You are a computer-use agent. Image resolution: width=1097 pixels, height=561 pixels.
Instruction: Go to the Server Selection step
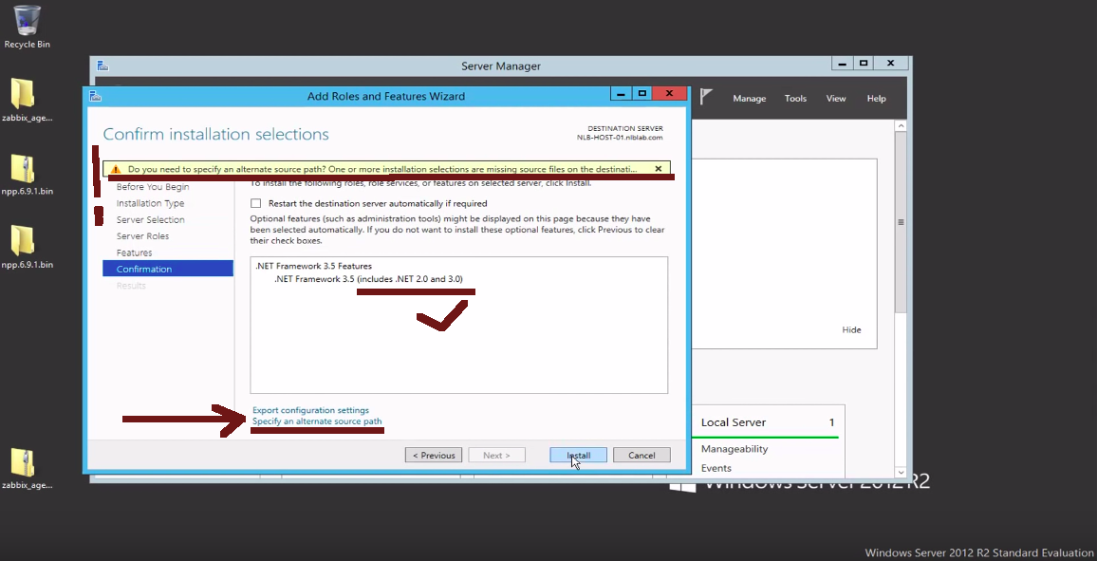[x=151, y=219]
